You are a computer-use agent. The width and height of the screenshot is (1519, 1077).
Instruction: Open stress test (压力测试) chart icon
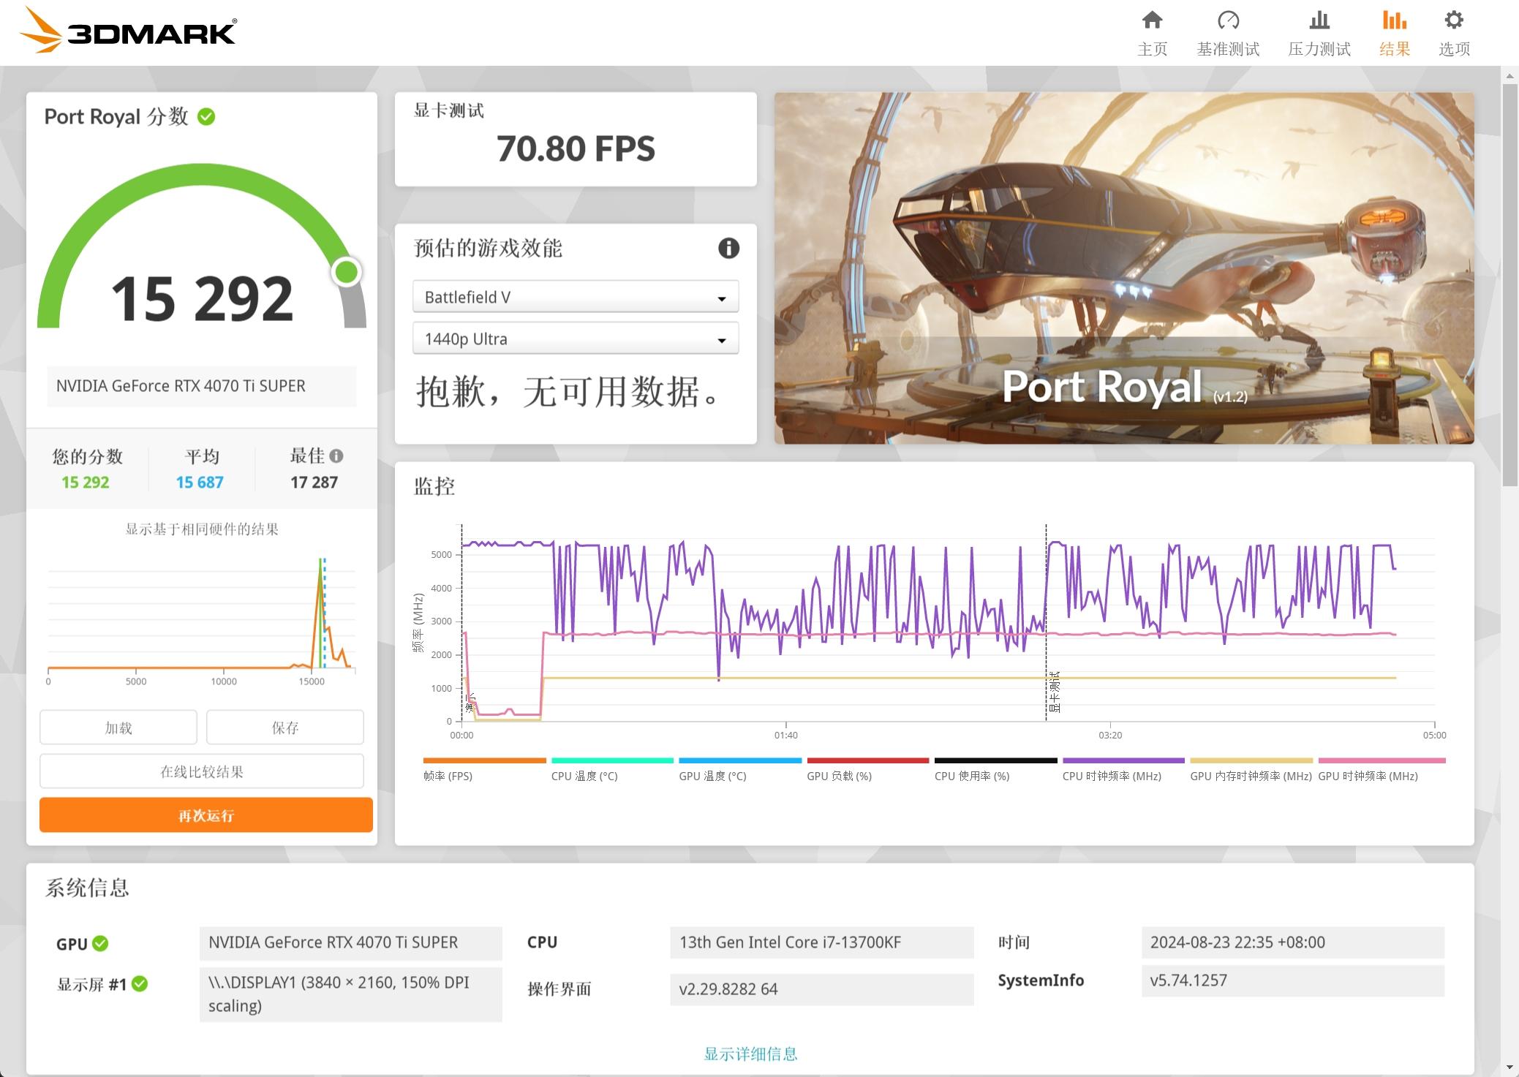tap(1319, 20)
